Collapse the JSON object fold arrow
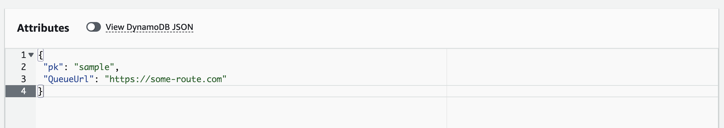Image resolution: width=724 pixels, height=128 pixels. pyautogui.click(x=31, y=55)
